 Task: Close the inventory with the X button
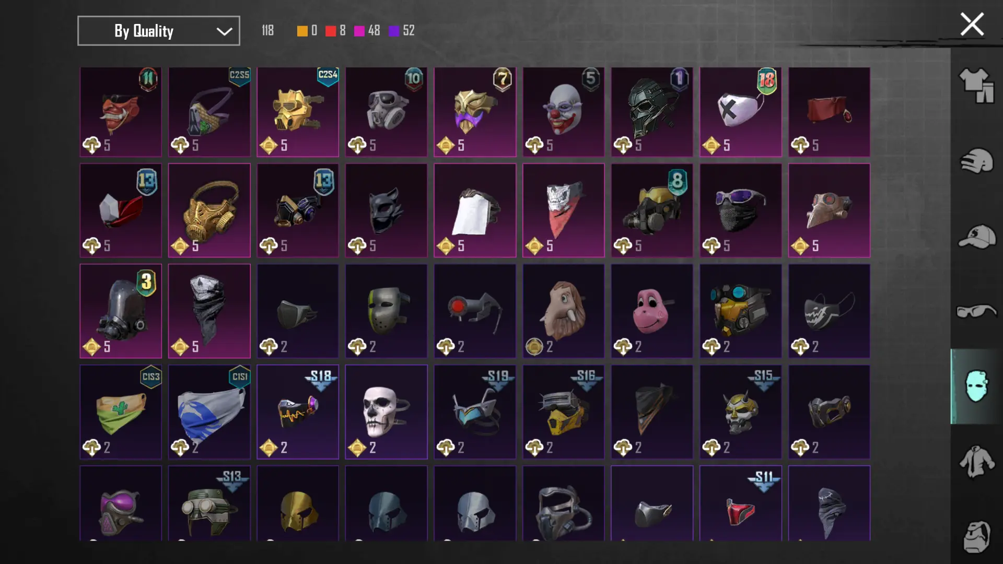972,24
